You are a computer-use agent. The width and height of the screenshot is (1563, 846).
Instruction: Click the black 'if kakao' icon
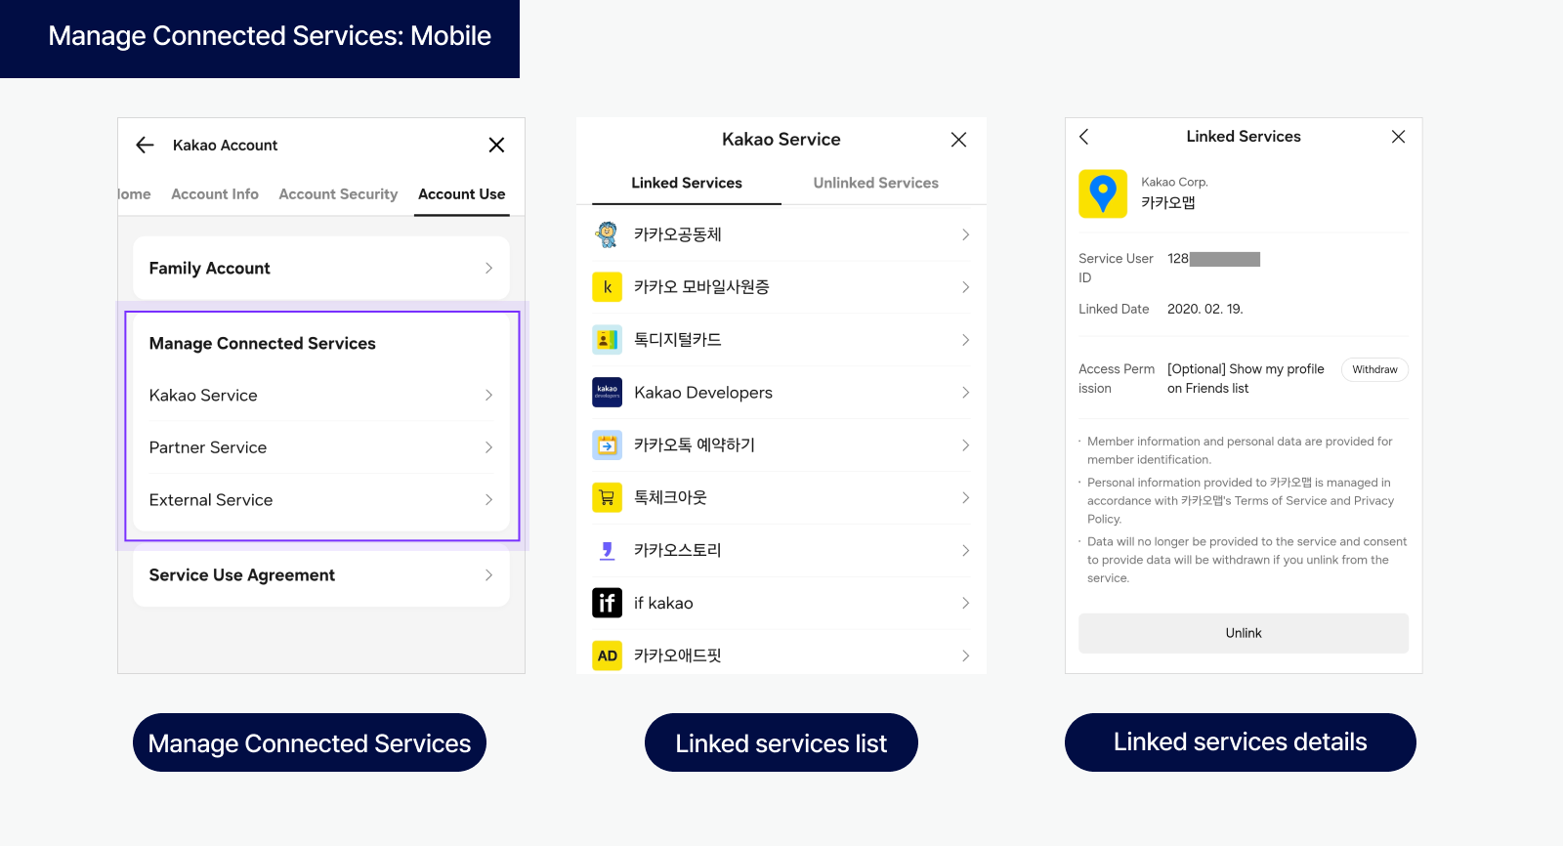(x=607, y=603)
